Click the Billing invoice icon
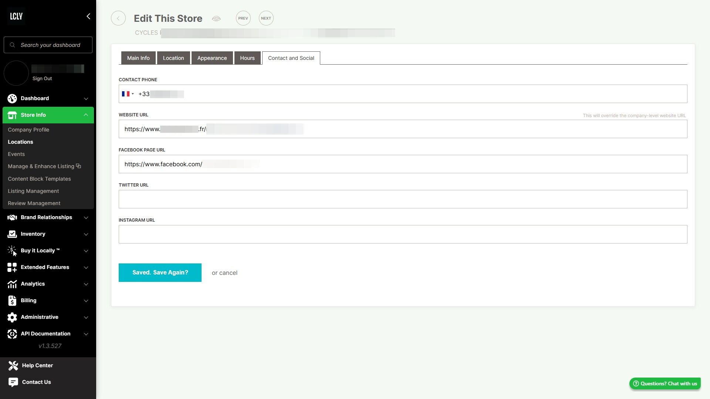 [12, 301]
